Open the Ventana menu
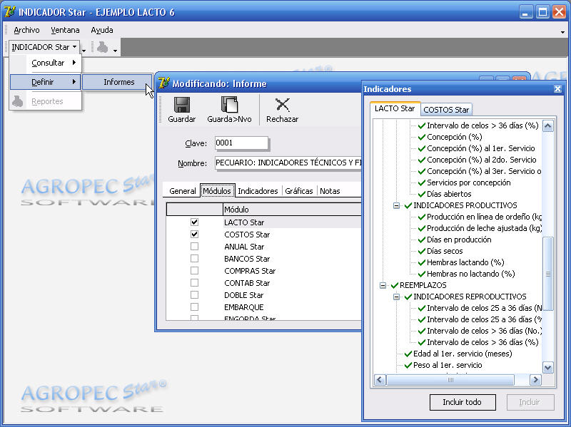 pos(65,30)
